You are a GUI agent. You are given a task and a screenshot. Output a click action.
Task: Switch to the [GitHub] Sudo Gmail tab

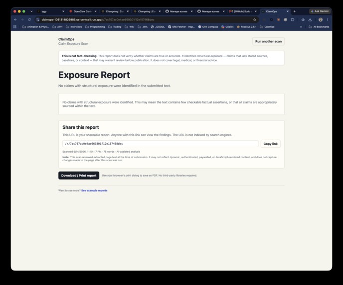pos(243,11)
